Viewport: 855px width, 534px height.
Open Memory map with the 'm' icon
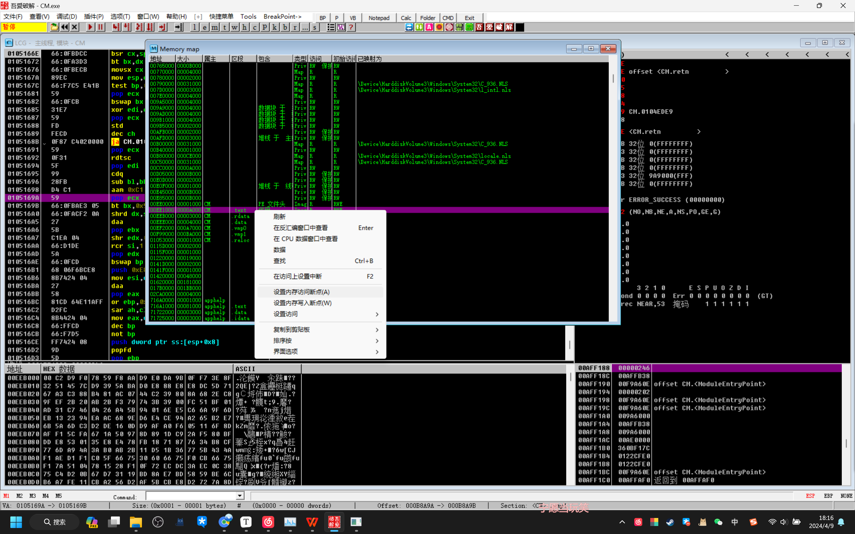[x=214, y=27]
